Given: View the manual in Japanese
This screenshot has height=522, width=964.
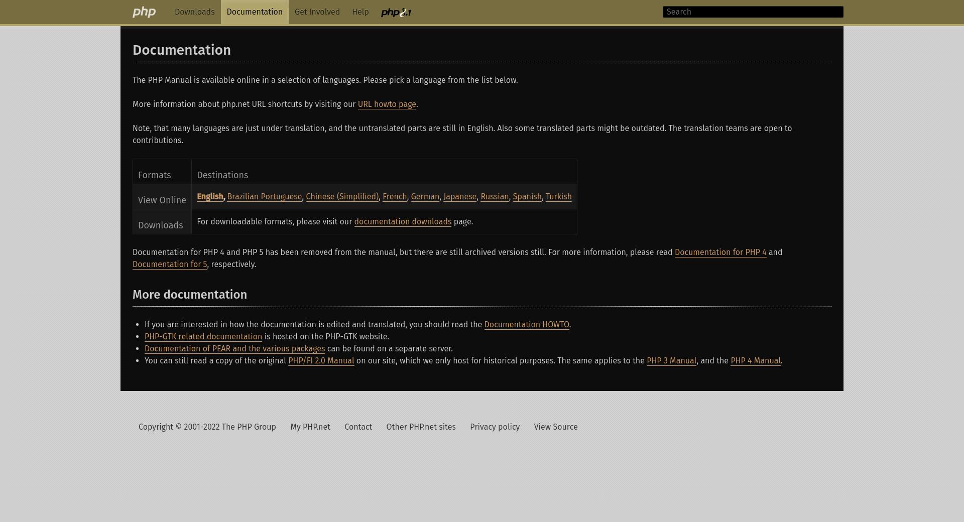Looking at the screenshot, I should click(x=460, y=197).
